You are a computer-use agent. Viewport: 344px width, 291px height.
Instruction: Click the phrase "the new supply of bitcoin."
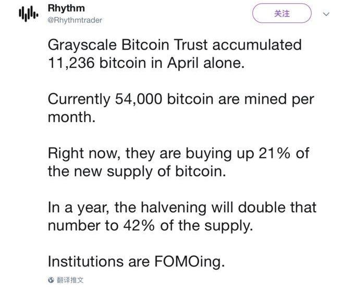[x=137, y=172]
